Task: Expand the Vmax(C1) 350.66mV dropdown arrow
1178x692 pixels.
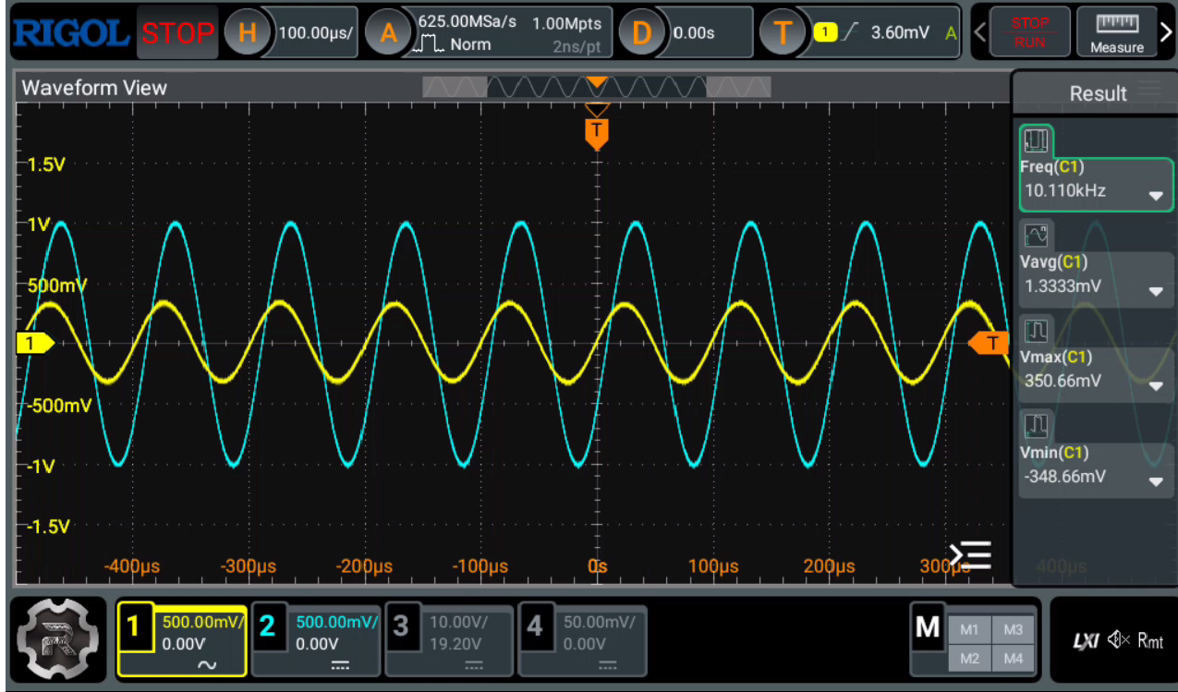Action: (x=1155, y=386)
